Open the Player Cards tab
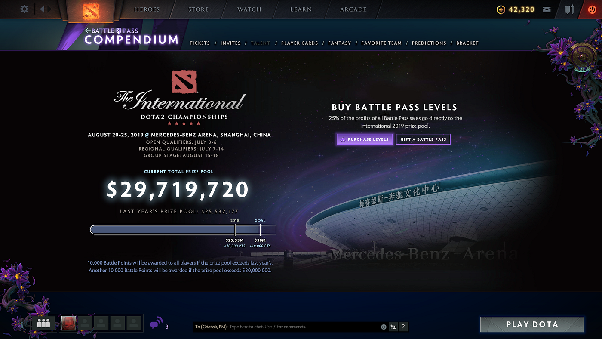The height and width of the screenshot is (339, 602). click(299, 43)
